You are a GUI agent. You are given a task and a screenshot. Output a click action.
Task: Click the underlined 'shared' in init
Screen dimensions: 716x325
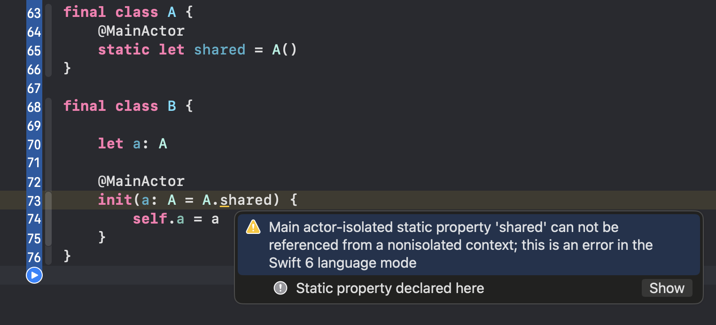[246, 200]
